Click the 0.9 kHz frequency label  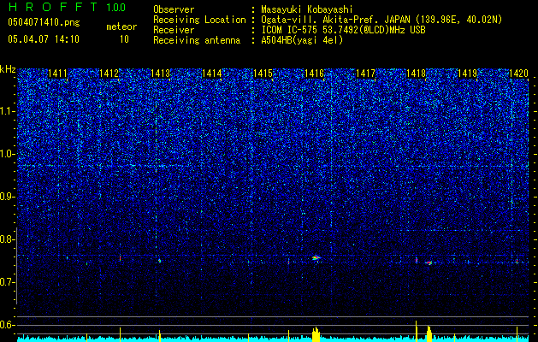point(8,197)
